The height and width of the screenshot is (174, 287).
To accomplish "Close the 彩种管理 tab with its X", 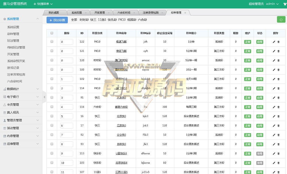I will (185, 13).
